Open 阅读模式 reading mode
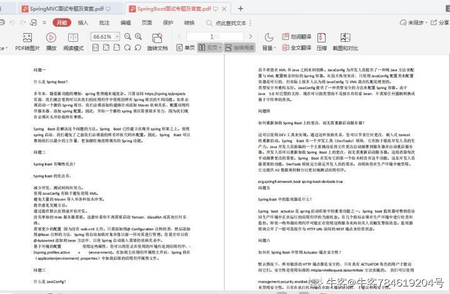Image resolution: width=450 pixels, height=294 pixels. click(x=73, y=42)
